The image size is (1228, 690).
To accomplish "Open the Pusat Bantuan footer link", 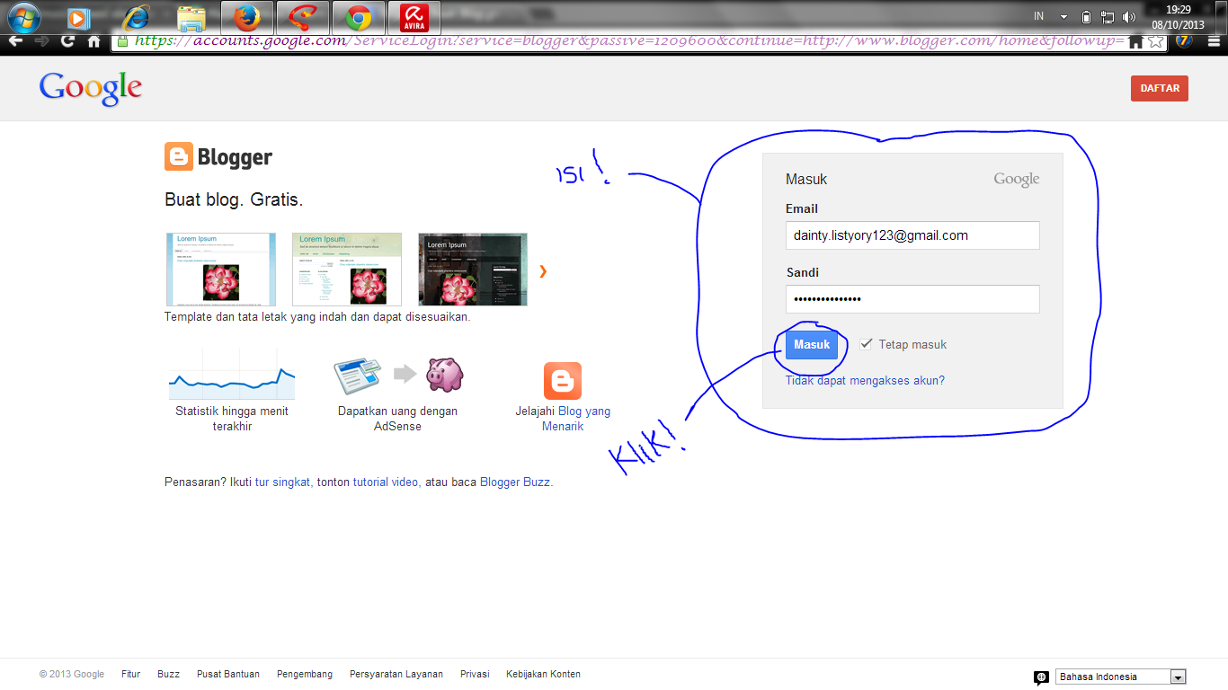I will [x=228, y=674].
